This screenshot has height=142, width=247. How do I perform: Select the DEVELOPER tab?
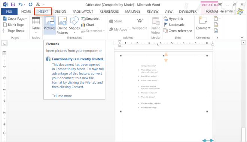tap(188, 12)
